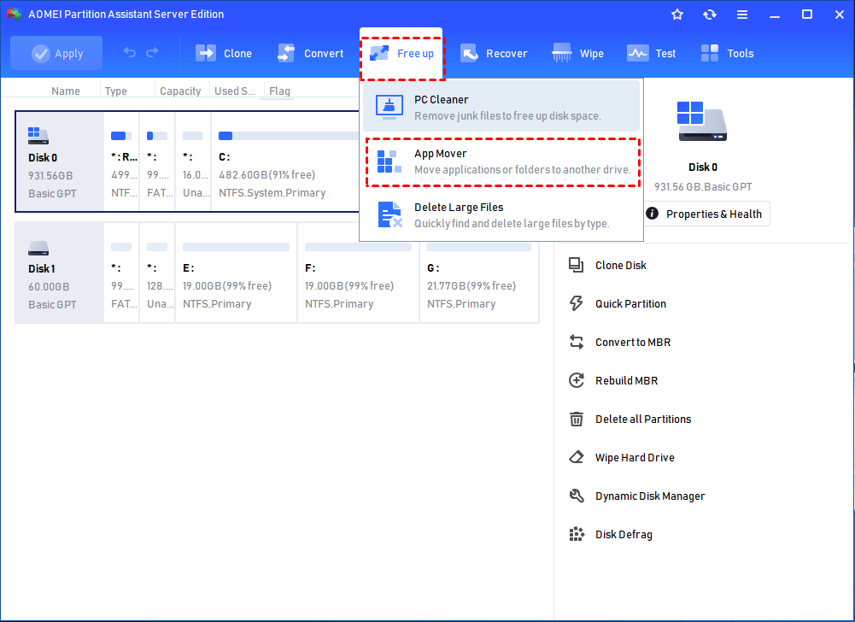
Task: Select the G: partition on Disk 1
Action: click(479, 273)
